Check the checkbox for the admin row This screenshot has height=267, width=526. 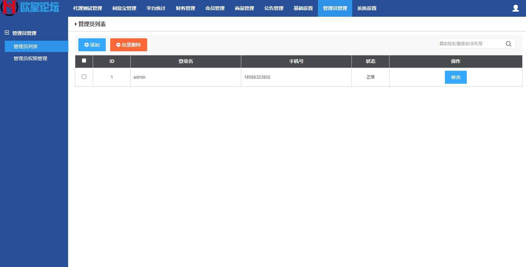point(84,77)
